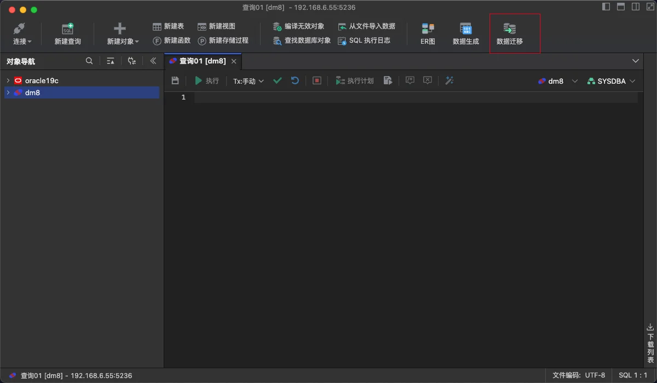This screenshot has width=657, height=383.
Task: Click the red stop execution icon
Action: (x=316, y=80)
